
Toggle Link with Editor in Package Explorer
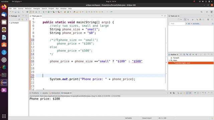[22, 19]
